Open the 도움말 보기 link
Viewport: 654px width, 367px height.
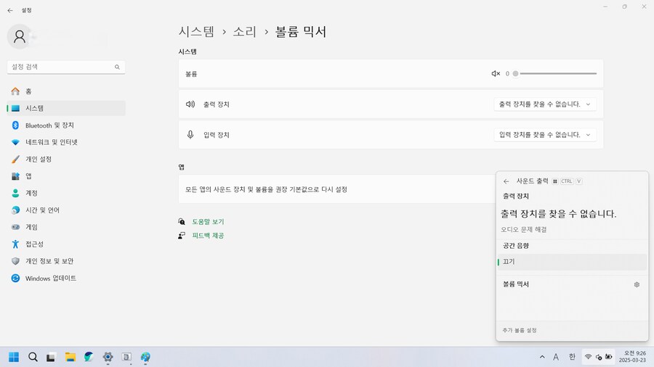pyautogui.click(x=208, y=222)
